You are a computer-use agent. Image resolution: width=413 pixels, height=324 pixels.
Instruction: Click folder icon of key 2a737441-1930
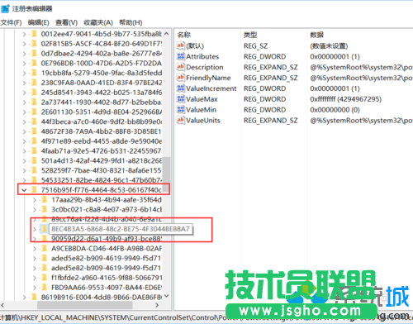click(x=34, y=102)
